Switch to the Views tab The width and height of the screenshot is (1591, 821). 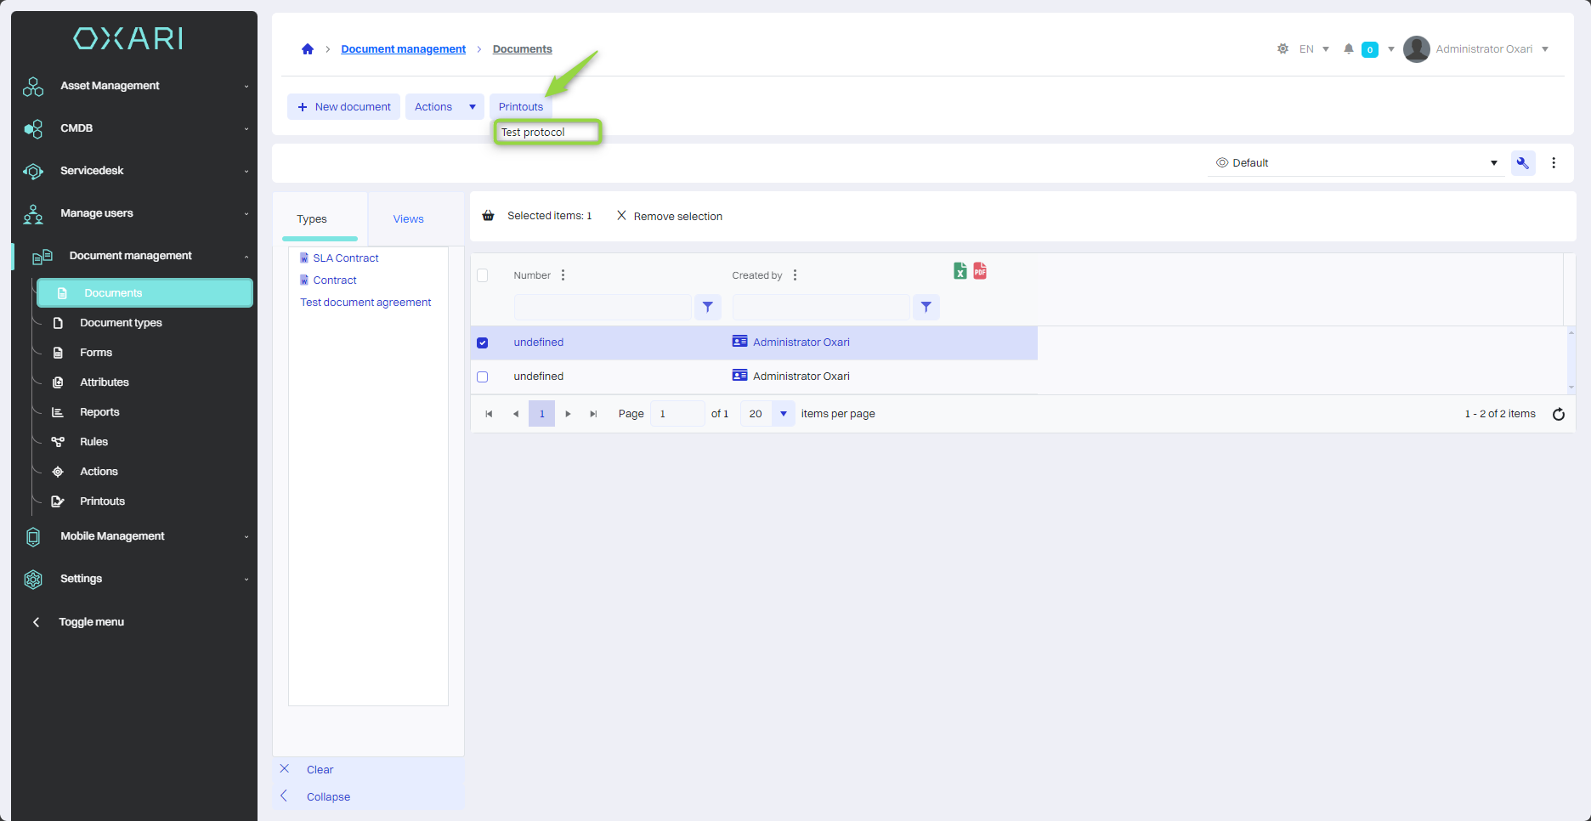408,219
